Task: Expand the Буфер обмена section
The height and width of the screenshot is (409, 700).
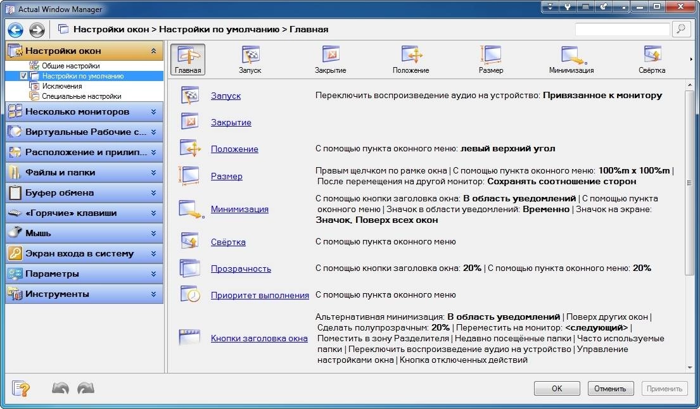Action: pyautogui.click(x=153, y=192)
